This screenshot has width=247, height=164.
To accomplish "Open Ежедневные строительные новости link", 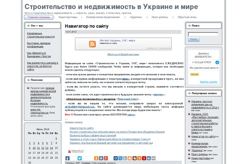I will click(41, 35).
